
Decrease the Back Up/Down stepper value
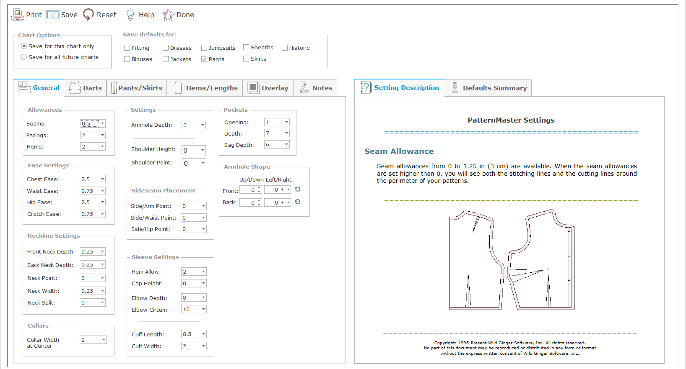tap(259, 204)
